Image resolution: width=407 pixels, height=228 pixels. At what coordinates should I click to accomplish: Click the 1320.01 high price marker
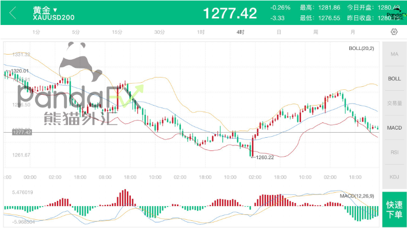point(19,71)
